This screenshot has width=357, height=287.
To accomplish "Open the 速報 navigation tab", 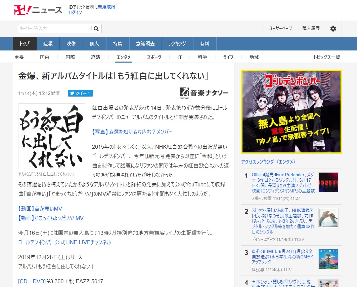I will (x=48, y=44).
